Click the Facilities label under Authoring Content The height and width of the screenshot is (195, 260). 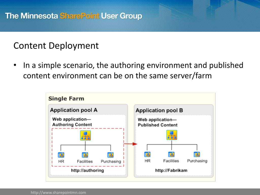[x=85, y=161]
